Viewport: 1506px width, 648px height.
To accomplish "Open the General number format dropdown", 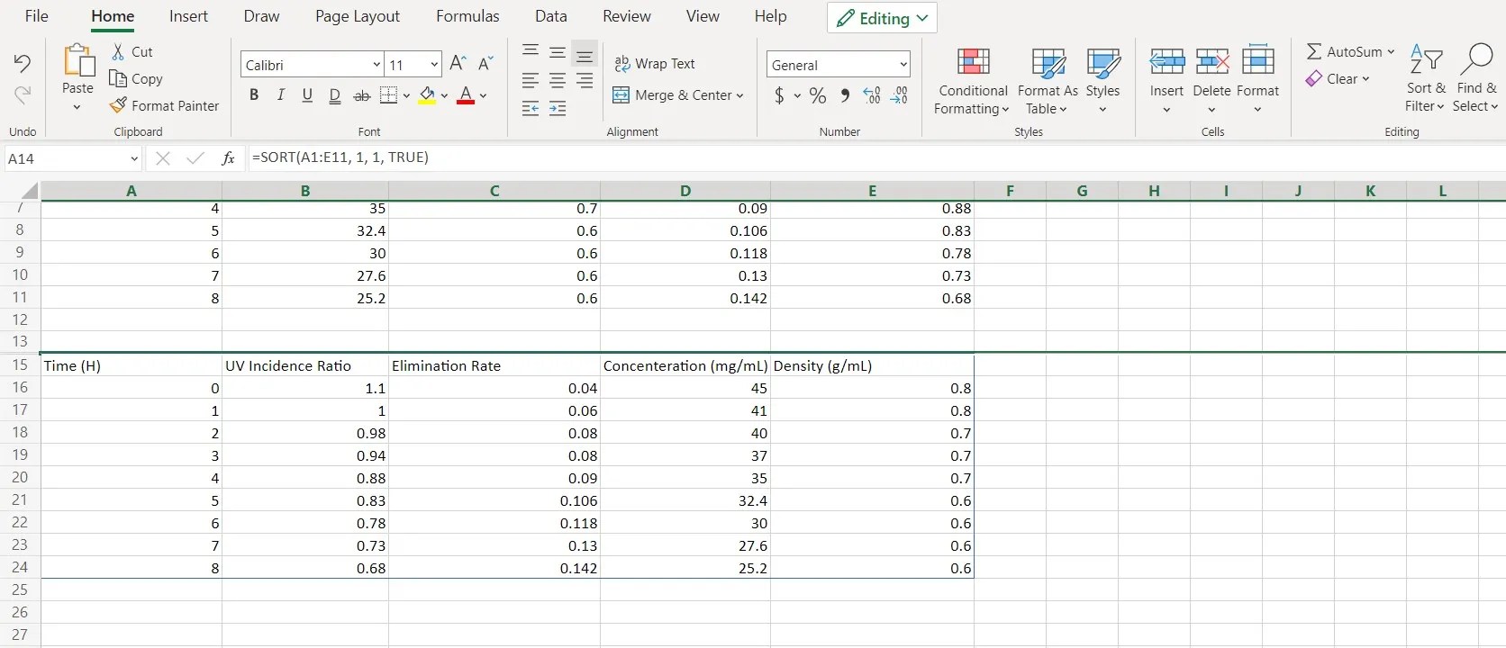I will coord(903,64).
